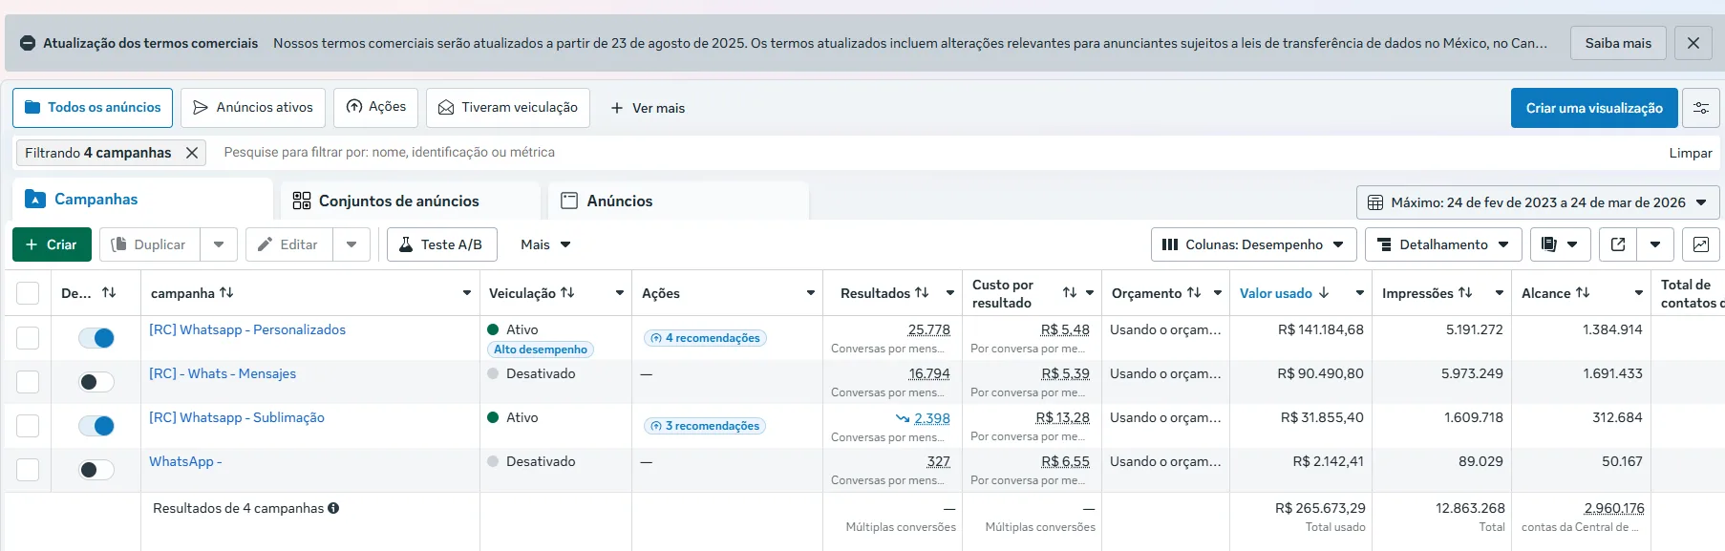Remove the Filtrando 4 campanhas filter
Viewport: 1725px width, 551px height.
(192, 153)
